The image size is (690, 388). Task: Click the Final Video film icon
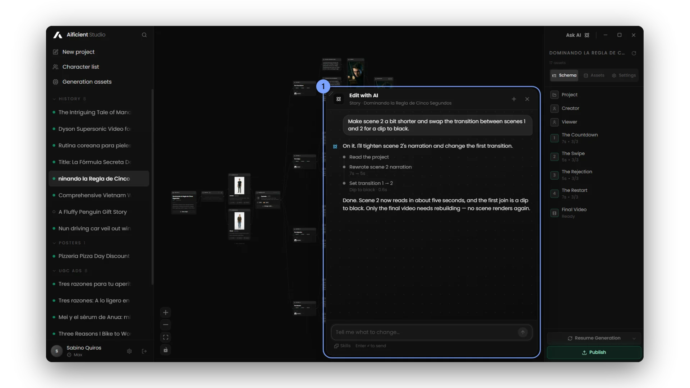[x=555, y=213]
